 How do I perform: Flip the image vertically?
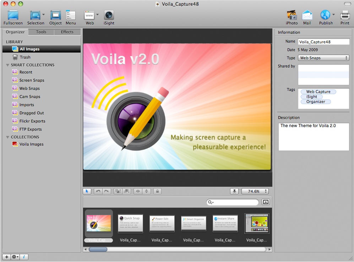point(146,191)
